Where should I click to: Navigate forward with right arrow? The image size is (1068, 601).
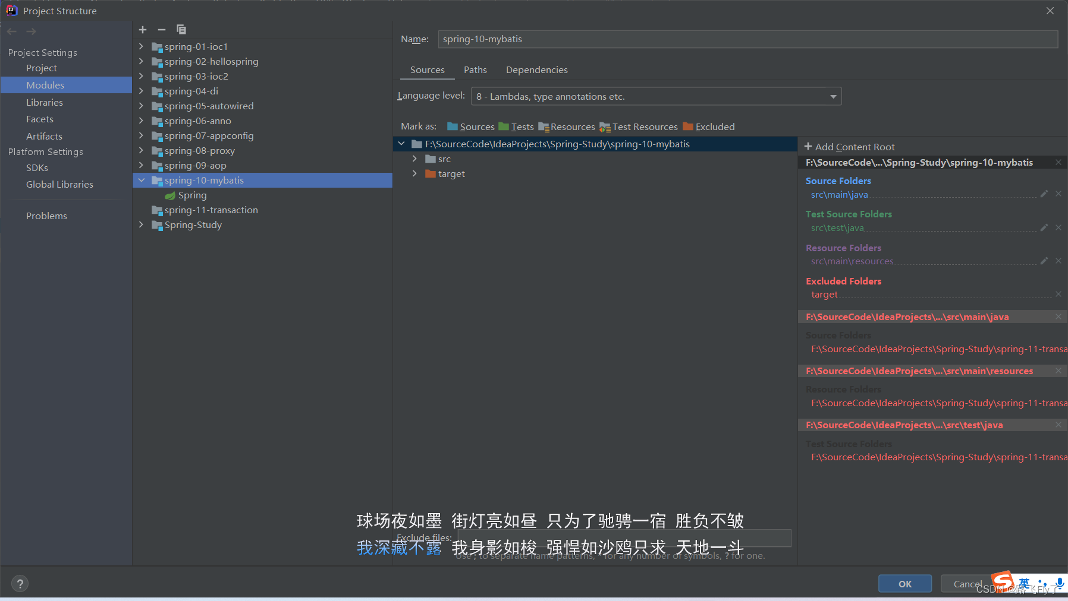point(32,31)
